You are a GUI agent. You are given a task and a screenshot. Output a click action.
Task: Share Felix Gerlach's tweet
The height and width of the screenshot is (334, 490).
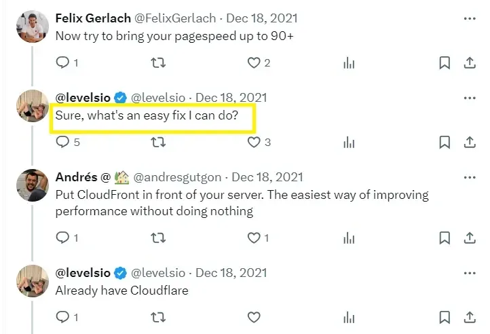coord(469,63)
